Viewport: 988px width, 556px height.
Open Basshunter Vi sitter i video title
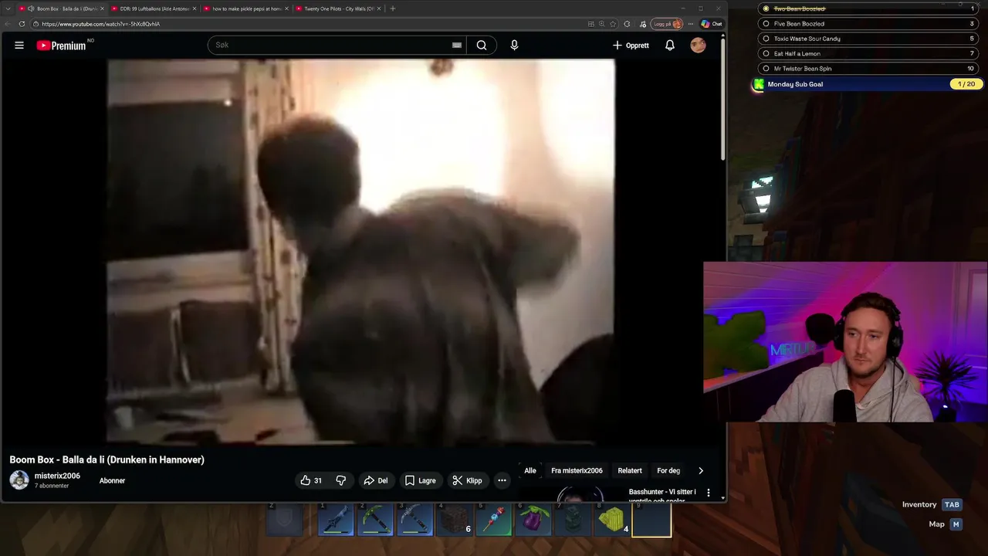(662, 496)
